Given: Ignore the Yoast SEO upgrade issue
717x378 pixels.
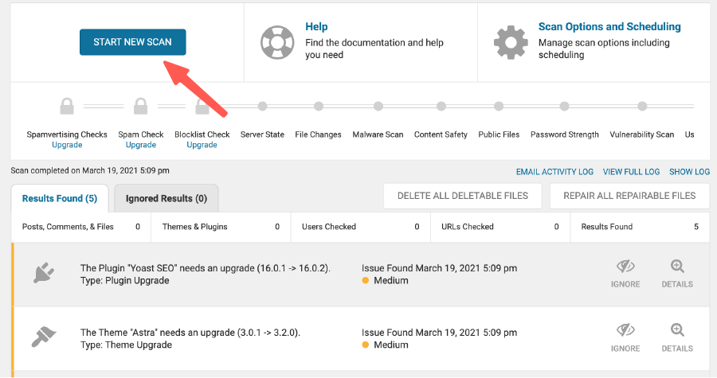Looking at the screenshot, I should coord(625,274).
